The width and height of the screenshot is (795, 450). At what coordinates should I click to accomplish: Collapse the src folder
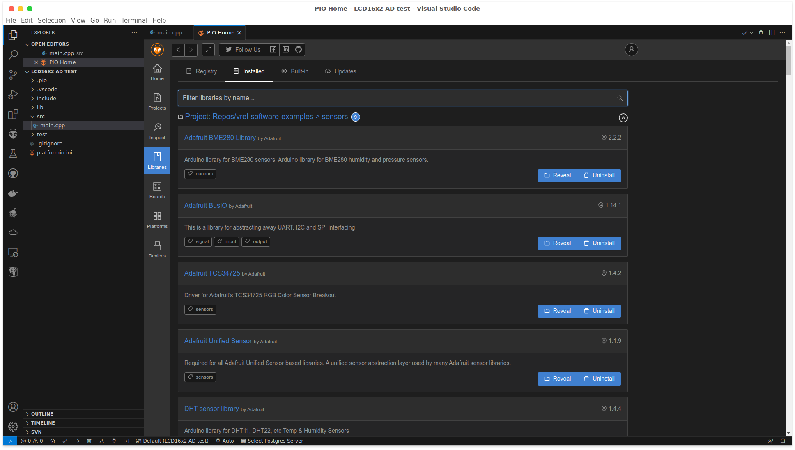click(x=40, y=117)
